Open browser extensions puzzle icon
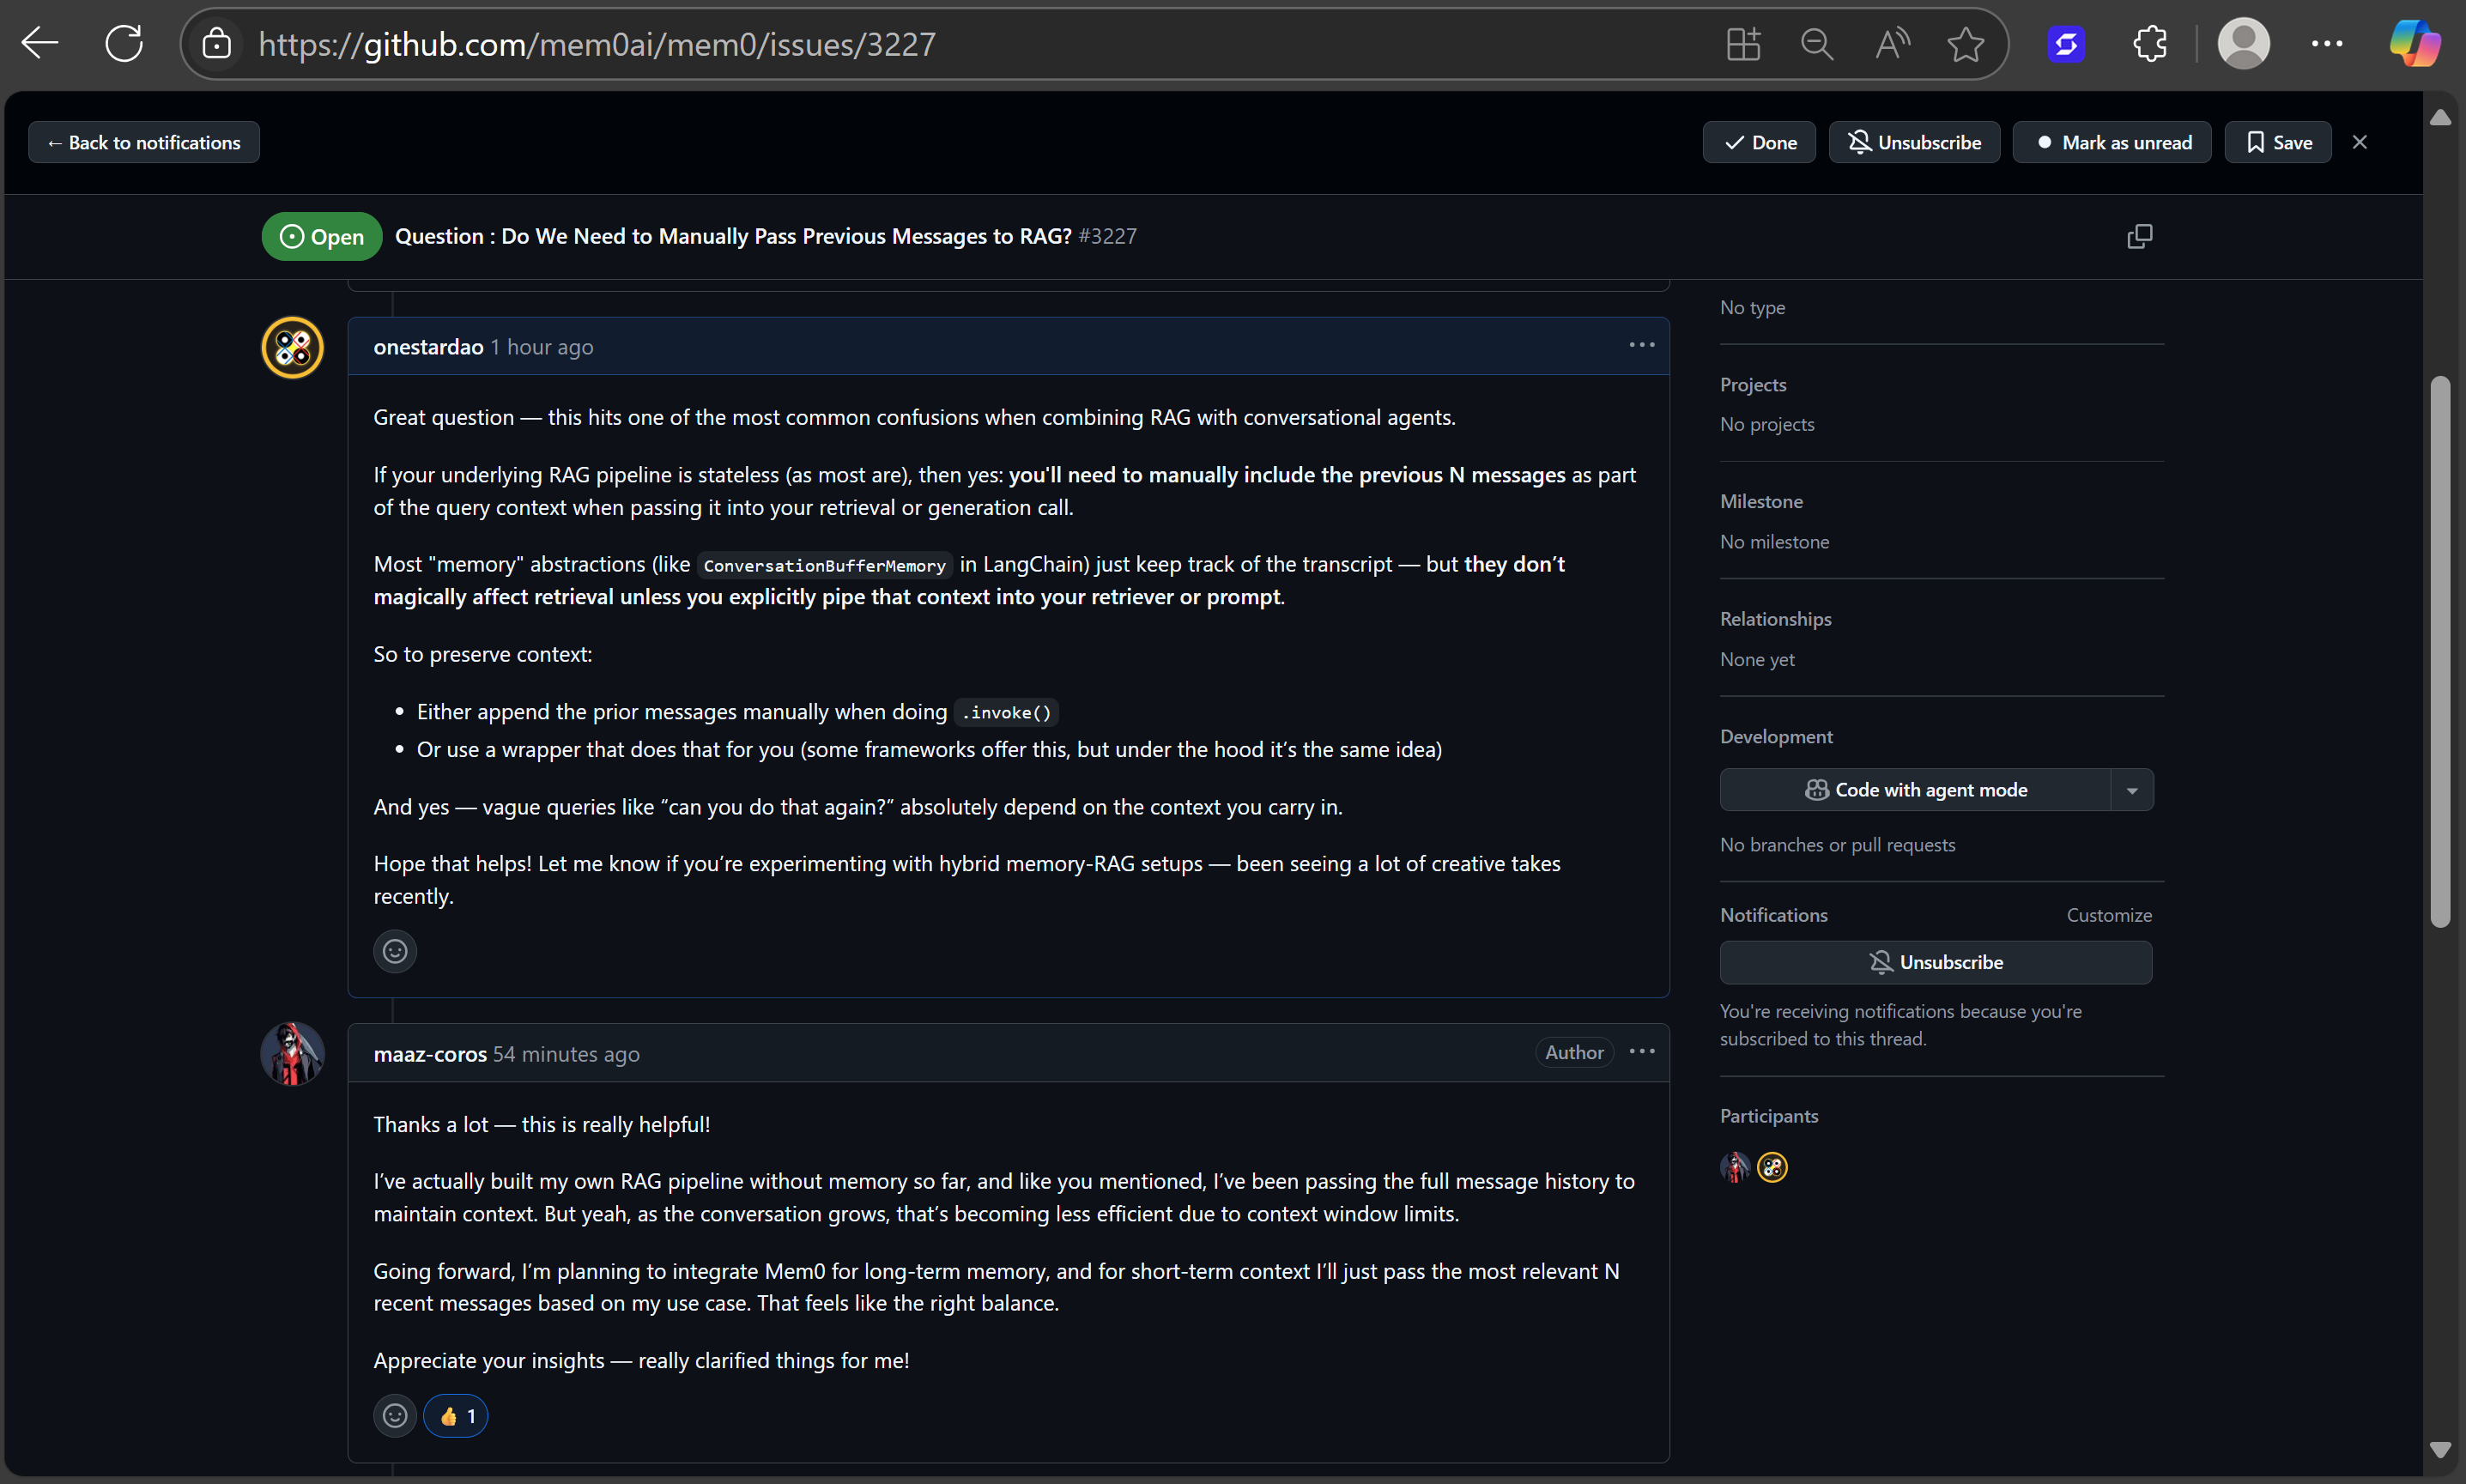This screenshot has width=2466, height=1484. pyautogui.click(x=2149, y=44)
